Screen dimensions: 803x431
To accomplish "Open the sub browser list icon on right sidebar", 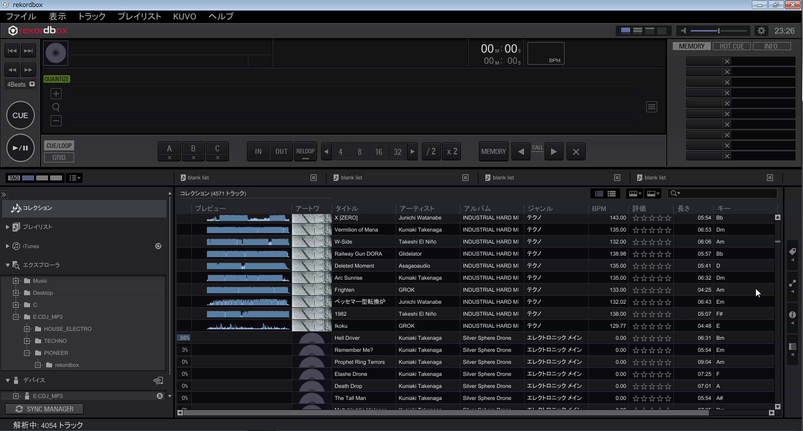I will [792, 347].
